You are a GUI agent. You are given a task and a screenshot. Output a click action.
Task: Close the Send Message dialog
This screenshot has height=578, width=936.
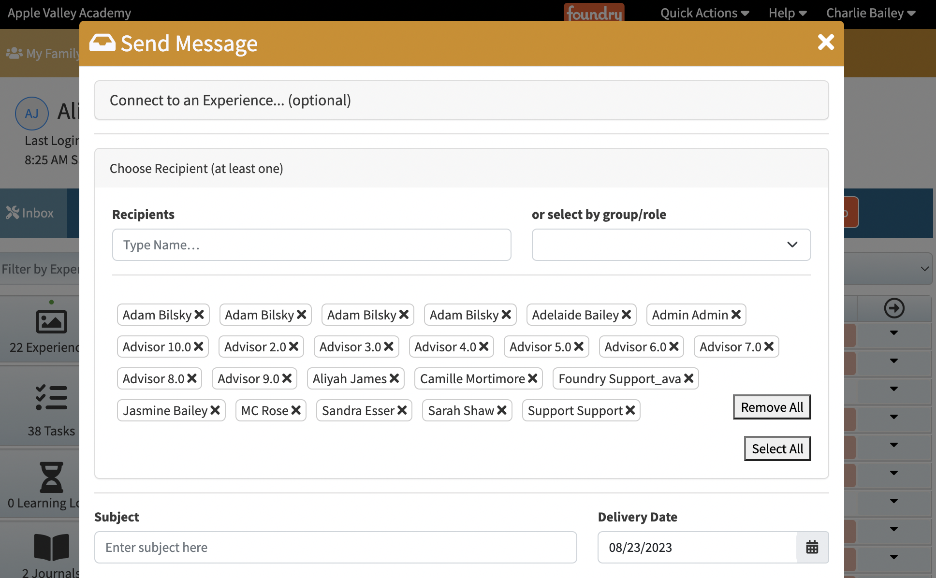[x=826, y=43]
